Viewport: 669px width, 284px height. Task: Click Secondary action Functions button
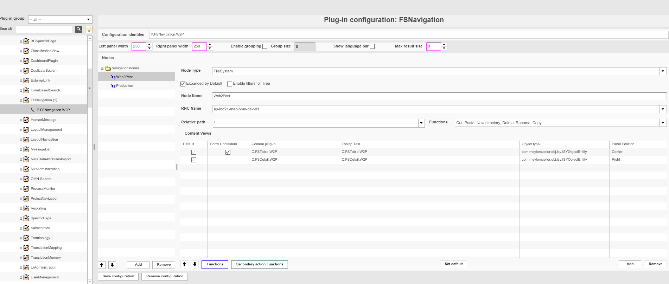(260, 264)
